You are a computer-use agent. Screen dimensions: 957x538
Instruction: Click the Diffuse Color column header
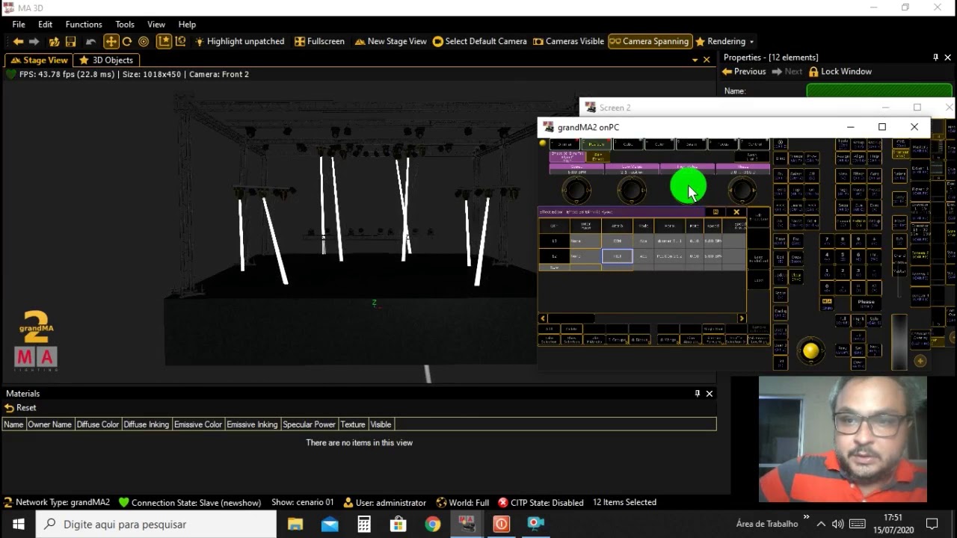pos(98,424)
